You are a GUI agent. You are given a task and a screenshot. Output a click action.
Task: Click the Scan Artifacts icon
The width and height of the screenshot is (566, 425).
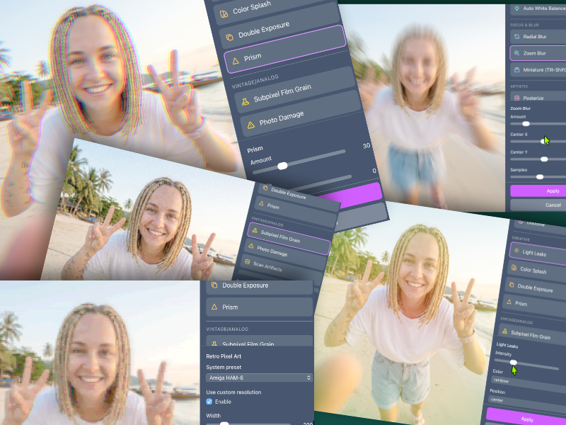tap(247, 261)
